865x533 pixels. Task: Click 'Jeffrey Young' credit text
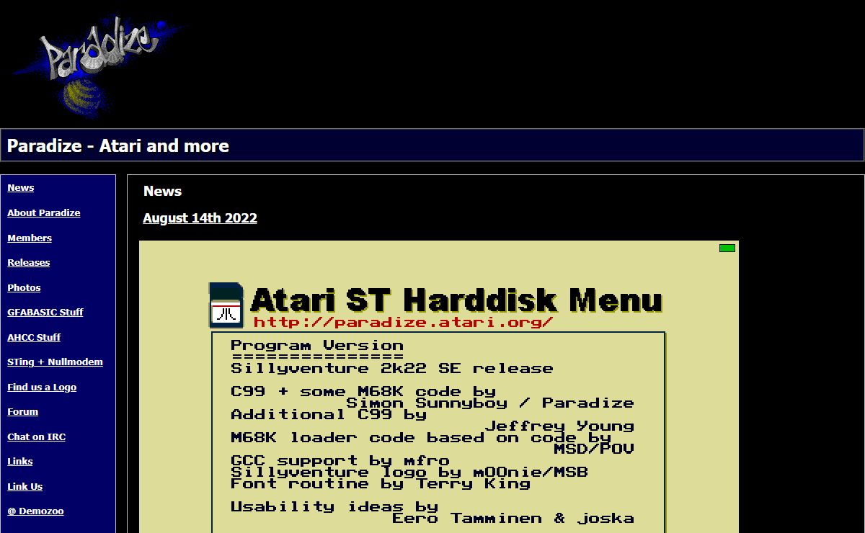click(559, 426)
